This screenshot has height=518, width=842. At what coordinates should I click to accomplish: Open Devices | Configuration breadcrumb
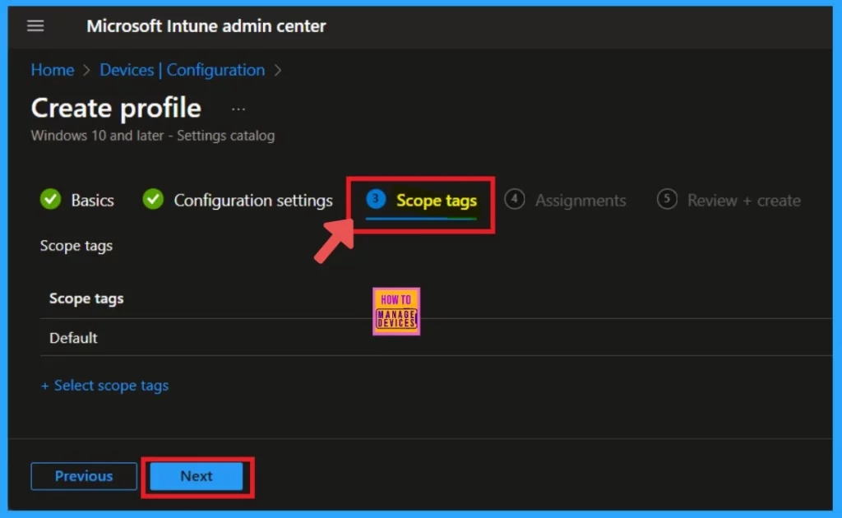click(182, 70)
